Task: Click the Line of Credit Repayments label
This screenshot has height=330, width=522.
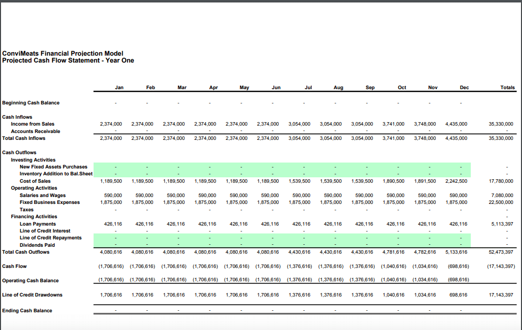Action: [50, 238]
